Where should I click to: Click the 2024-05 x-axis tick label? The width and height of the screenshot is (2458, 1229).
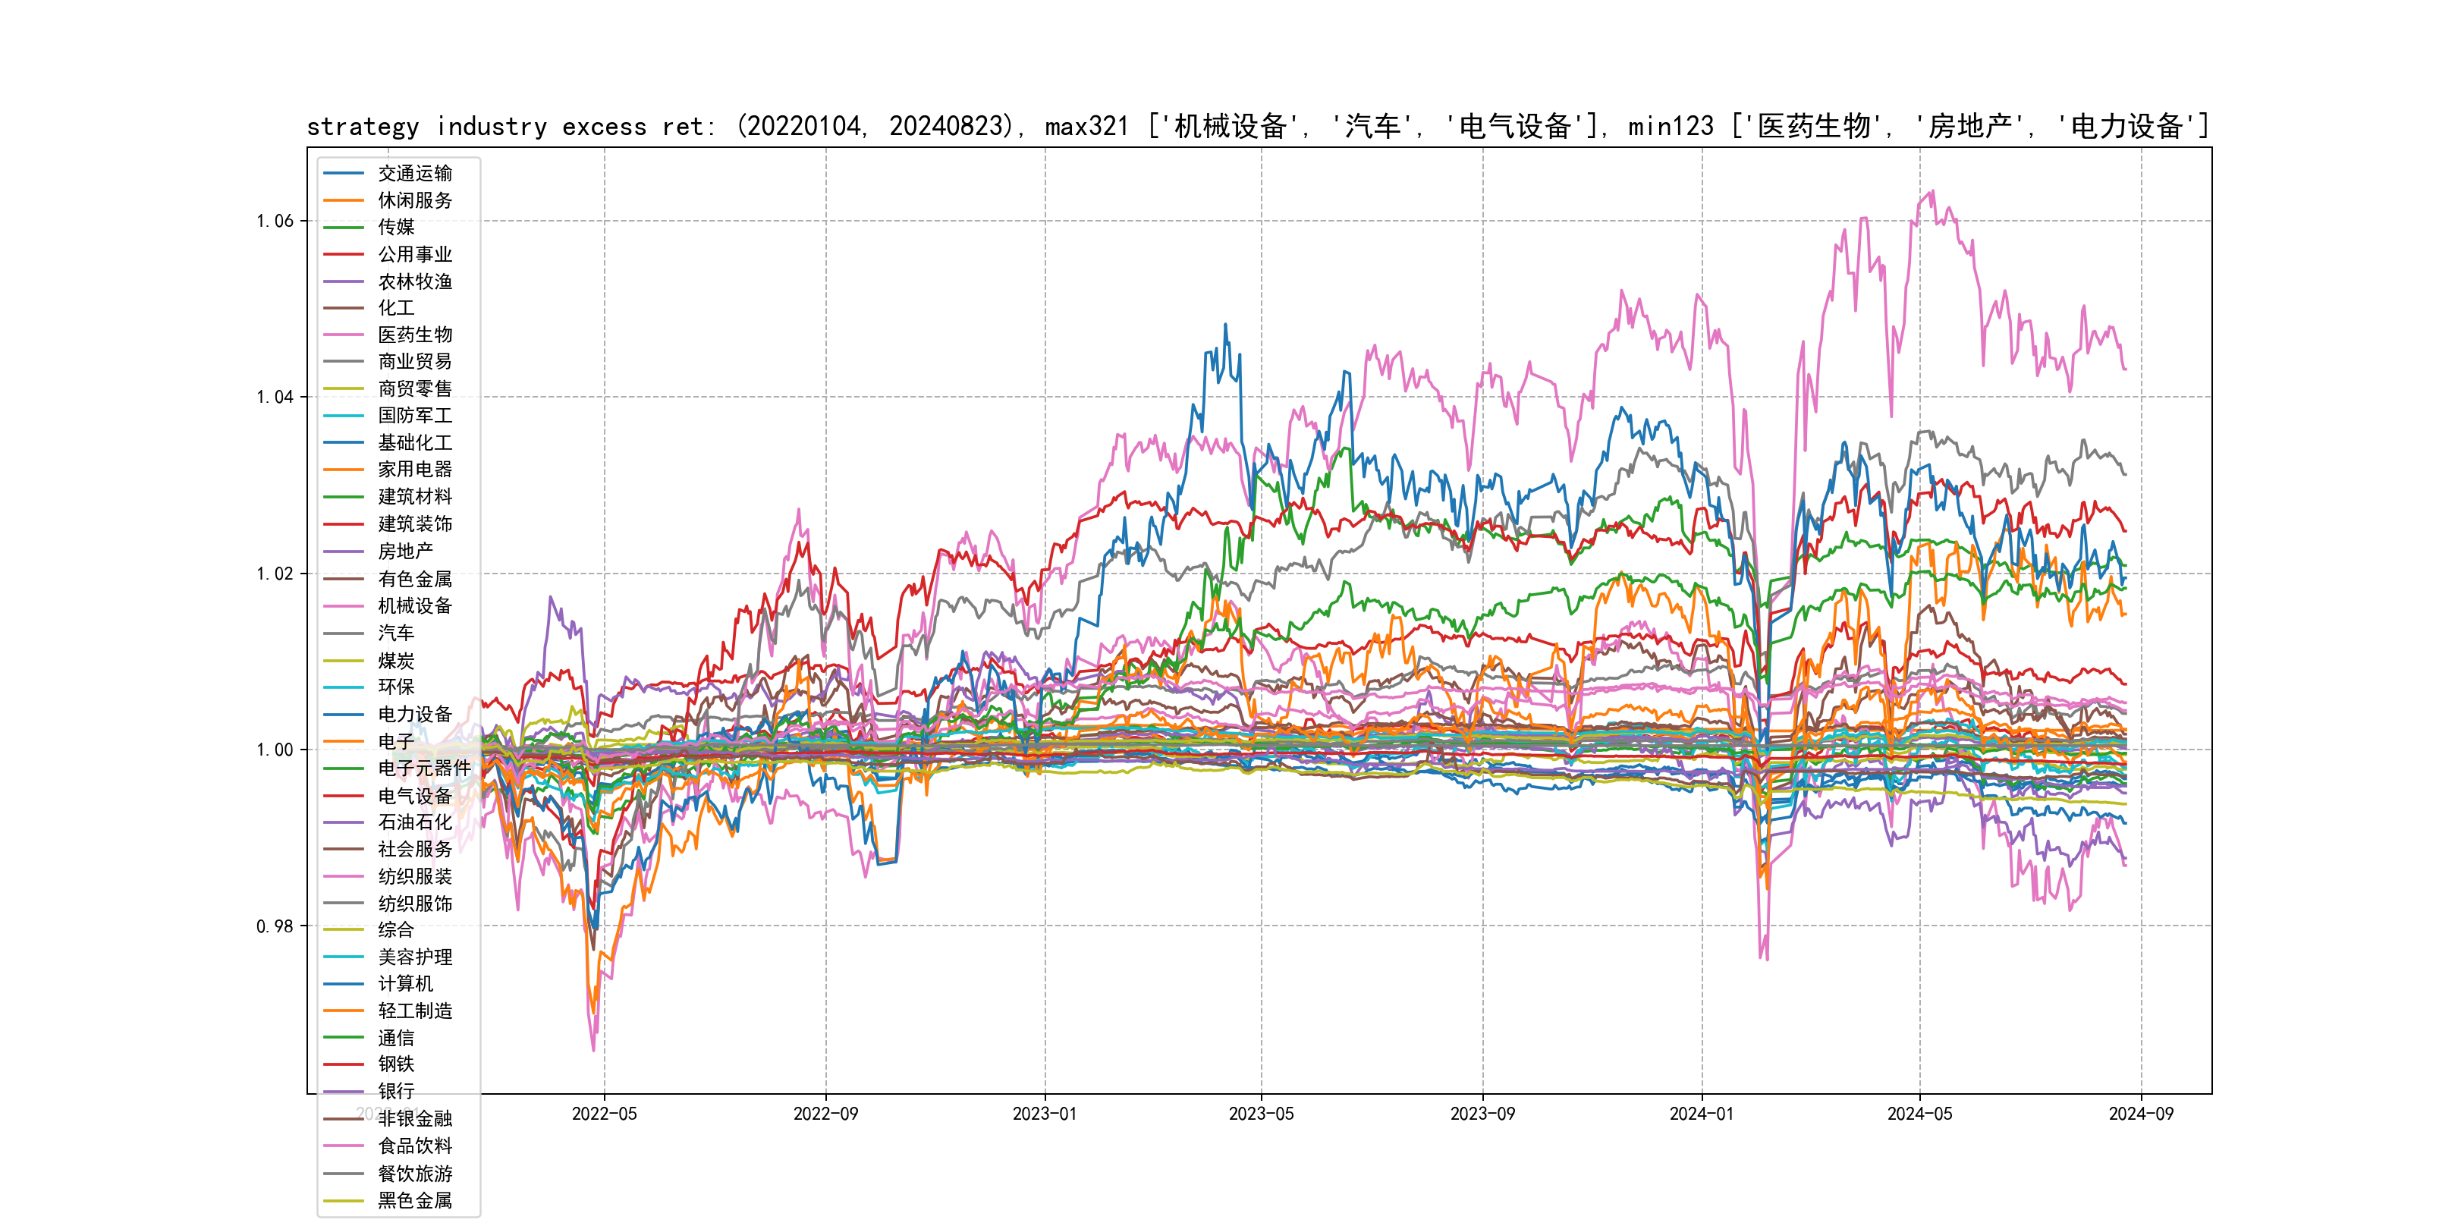coord(1919,1114)
